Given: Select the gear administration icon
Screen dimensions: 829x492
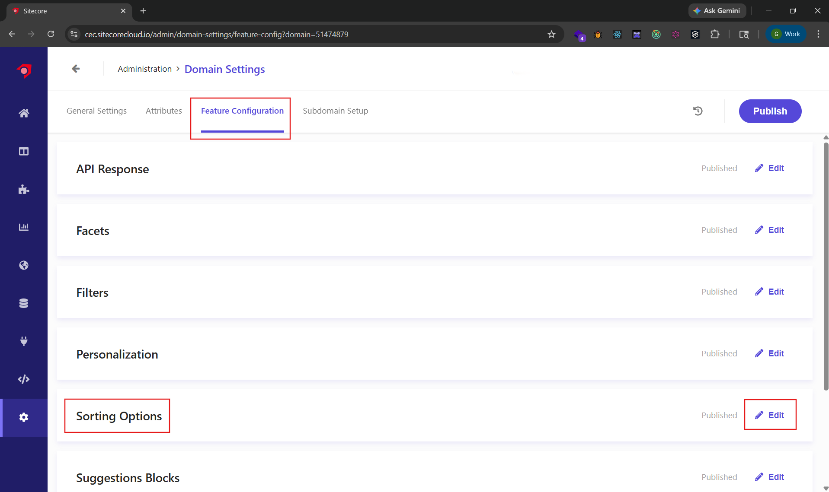Looking at the screenshot, I should pyautogui.click(x=24, y=417).
